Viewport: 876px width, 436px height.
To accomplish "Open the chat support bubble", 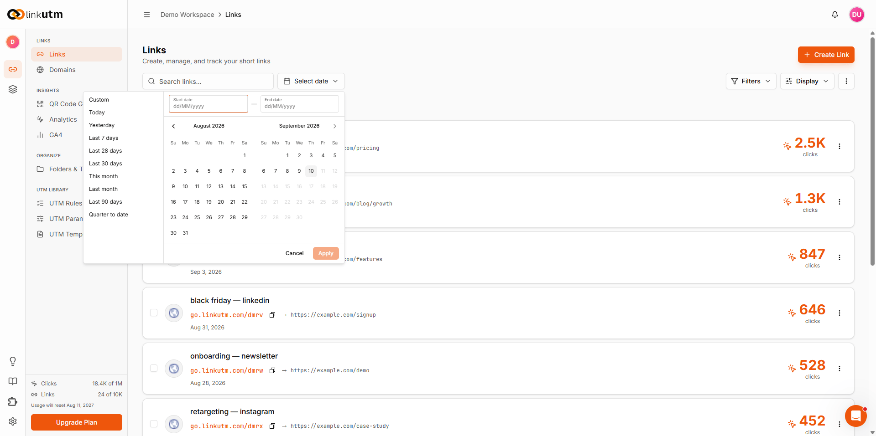I will [856, 416].
